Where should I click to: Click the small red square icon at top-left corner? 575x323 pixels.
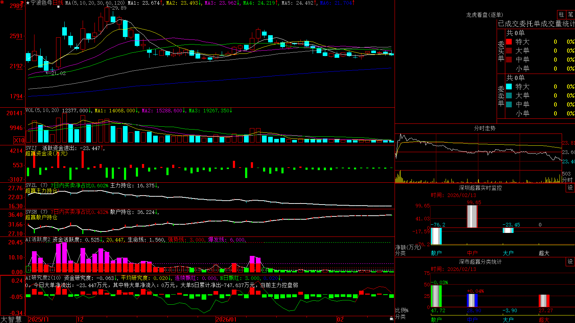1,1
